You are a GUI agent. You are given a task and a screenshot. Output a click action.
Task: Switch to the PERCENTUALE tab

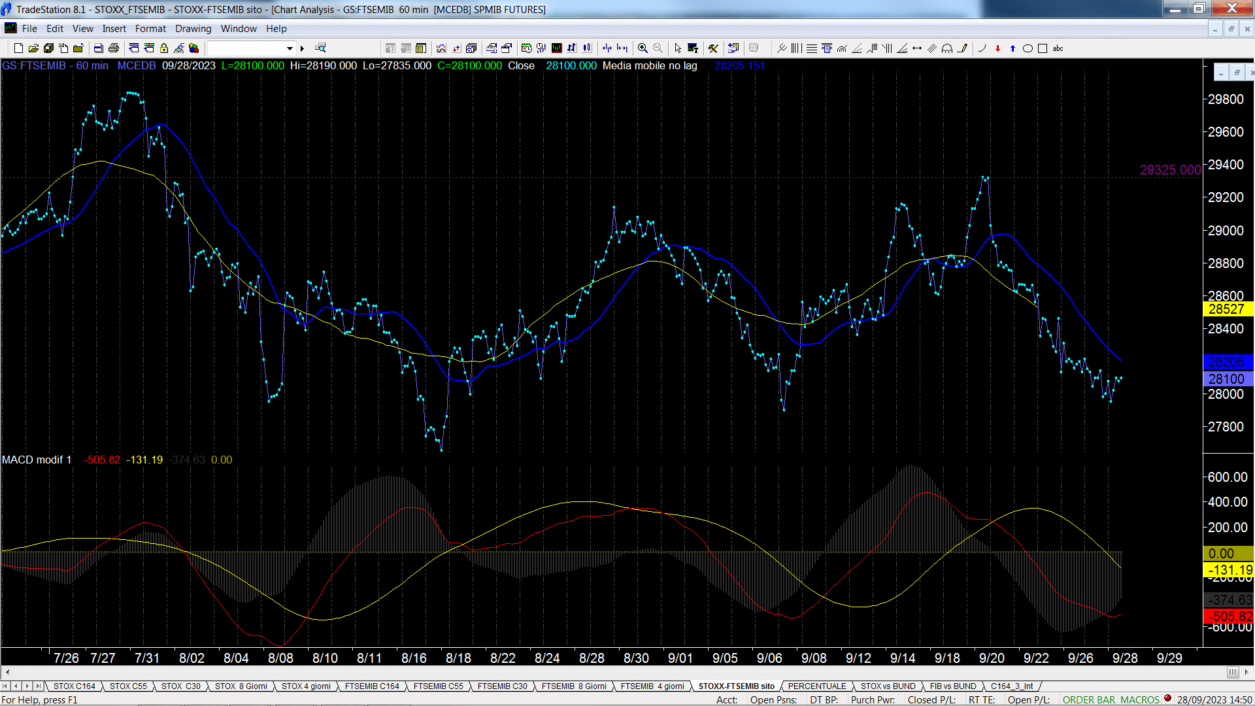pos(817,686)
